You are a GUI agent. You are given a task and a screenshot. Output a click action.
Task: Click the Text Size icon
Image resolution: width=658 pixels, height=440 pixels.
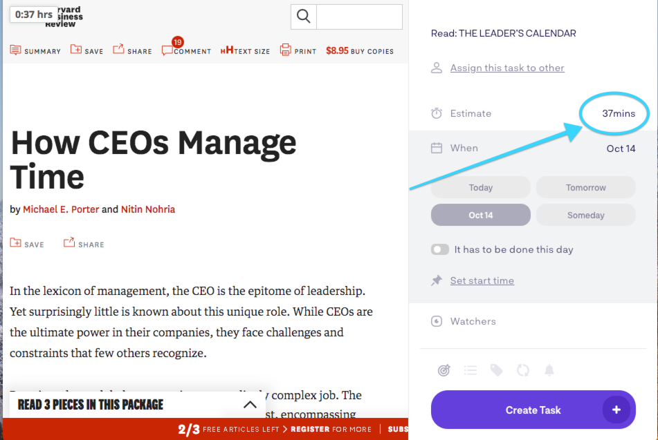click(x=227, y=50)
